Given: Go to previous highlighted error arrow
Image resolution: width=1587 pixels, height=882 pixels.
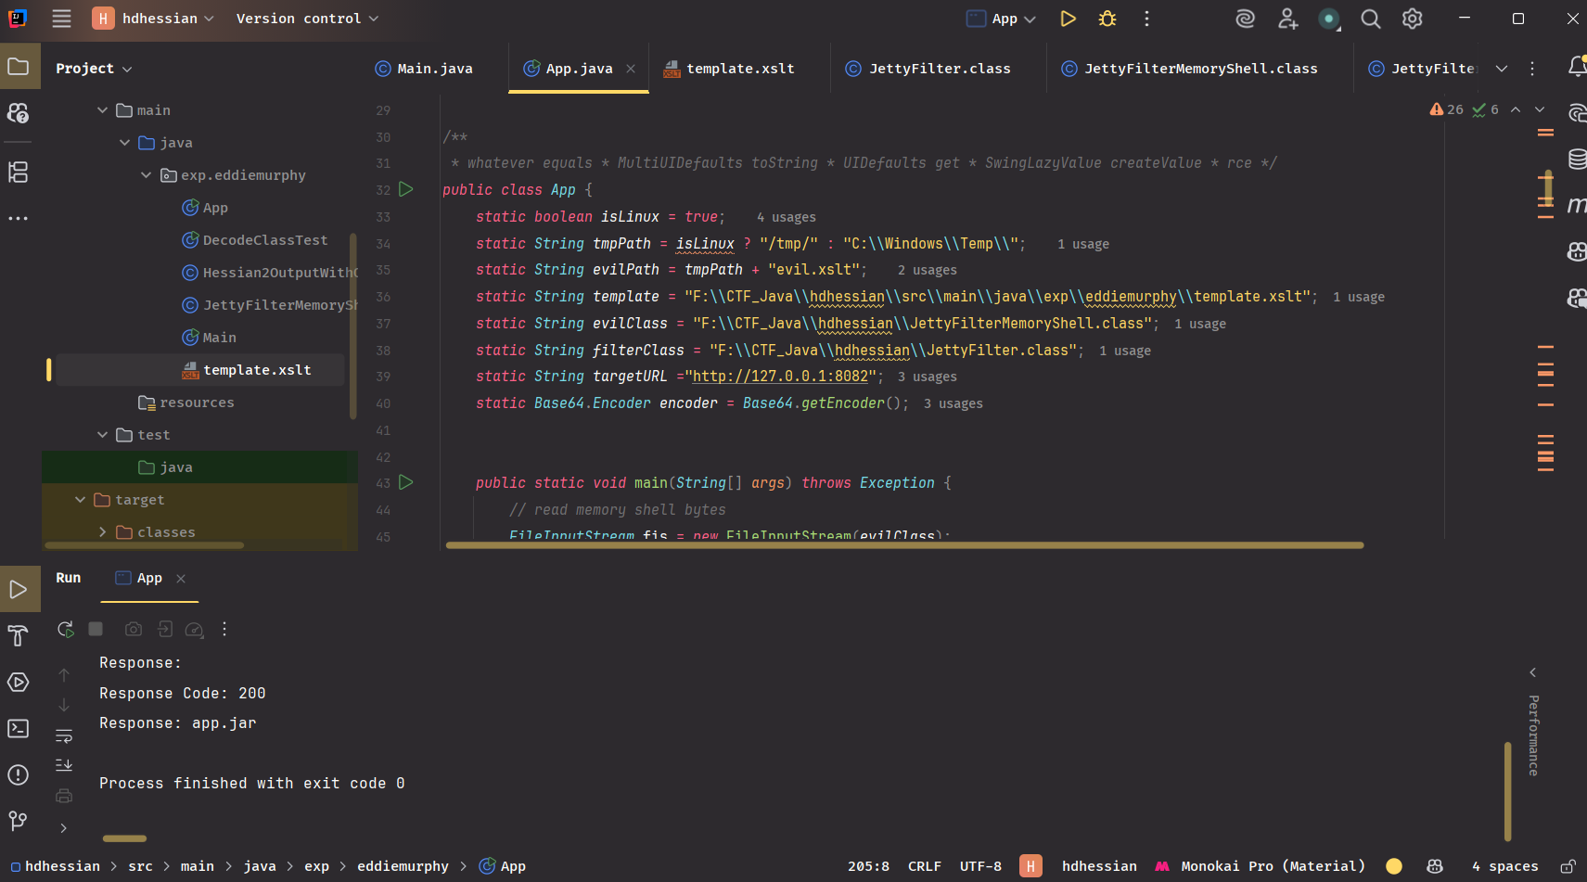Looking at the screenshot, I should tap(1516, 109).
